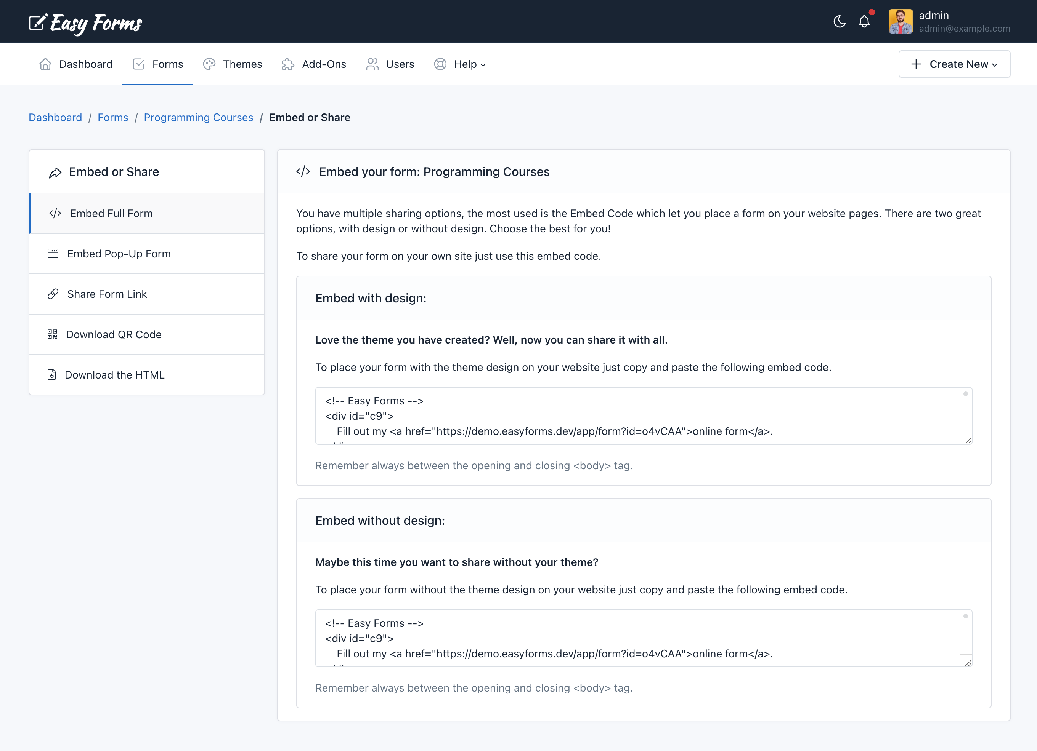This screenshot has height=751, width=1037.
Task: Toggle dark mode with the moon icon
Action: pos(840,21)
